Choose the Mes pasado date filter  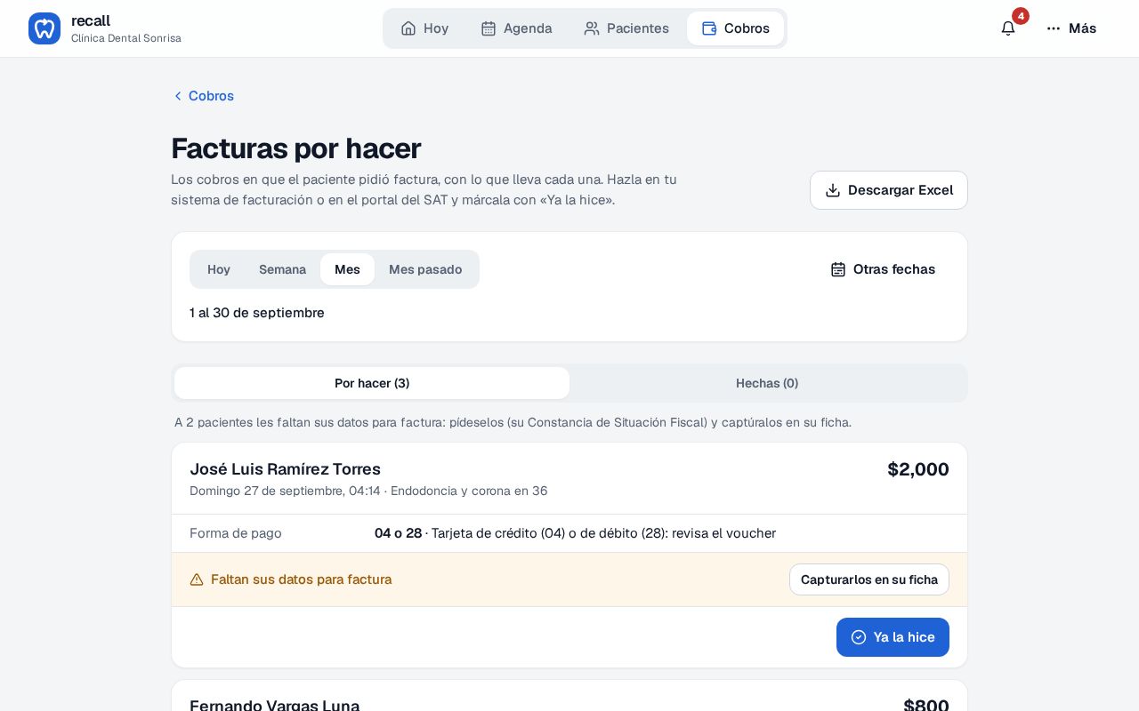click(x=425, y=269)
